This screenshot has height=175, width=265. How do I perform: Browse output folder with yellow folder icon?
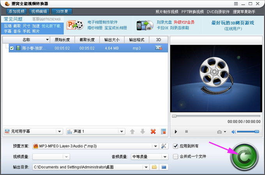(154, 167)
